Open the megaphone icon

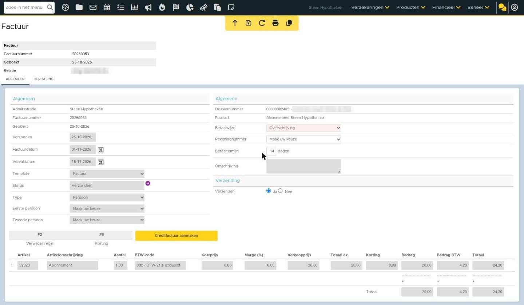click(148, 7)
